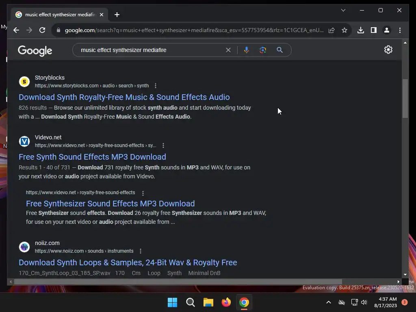Select the music effect synthesizer mediafire tab
Viewport: 416px width, 312px height.
60,15
